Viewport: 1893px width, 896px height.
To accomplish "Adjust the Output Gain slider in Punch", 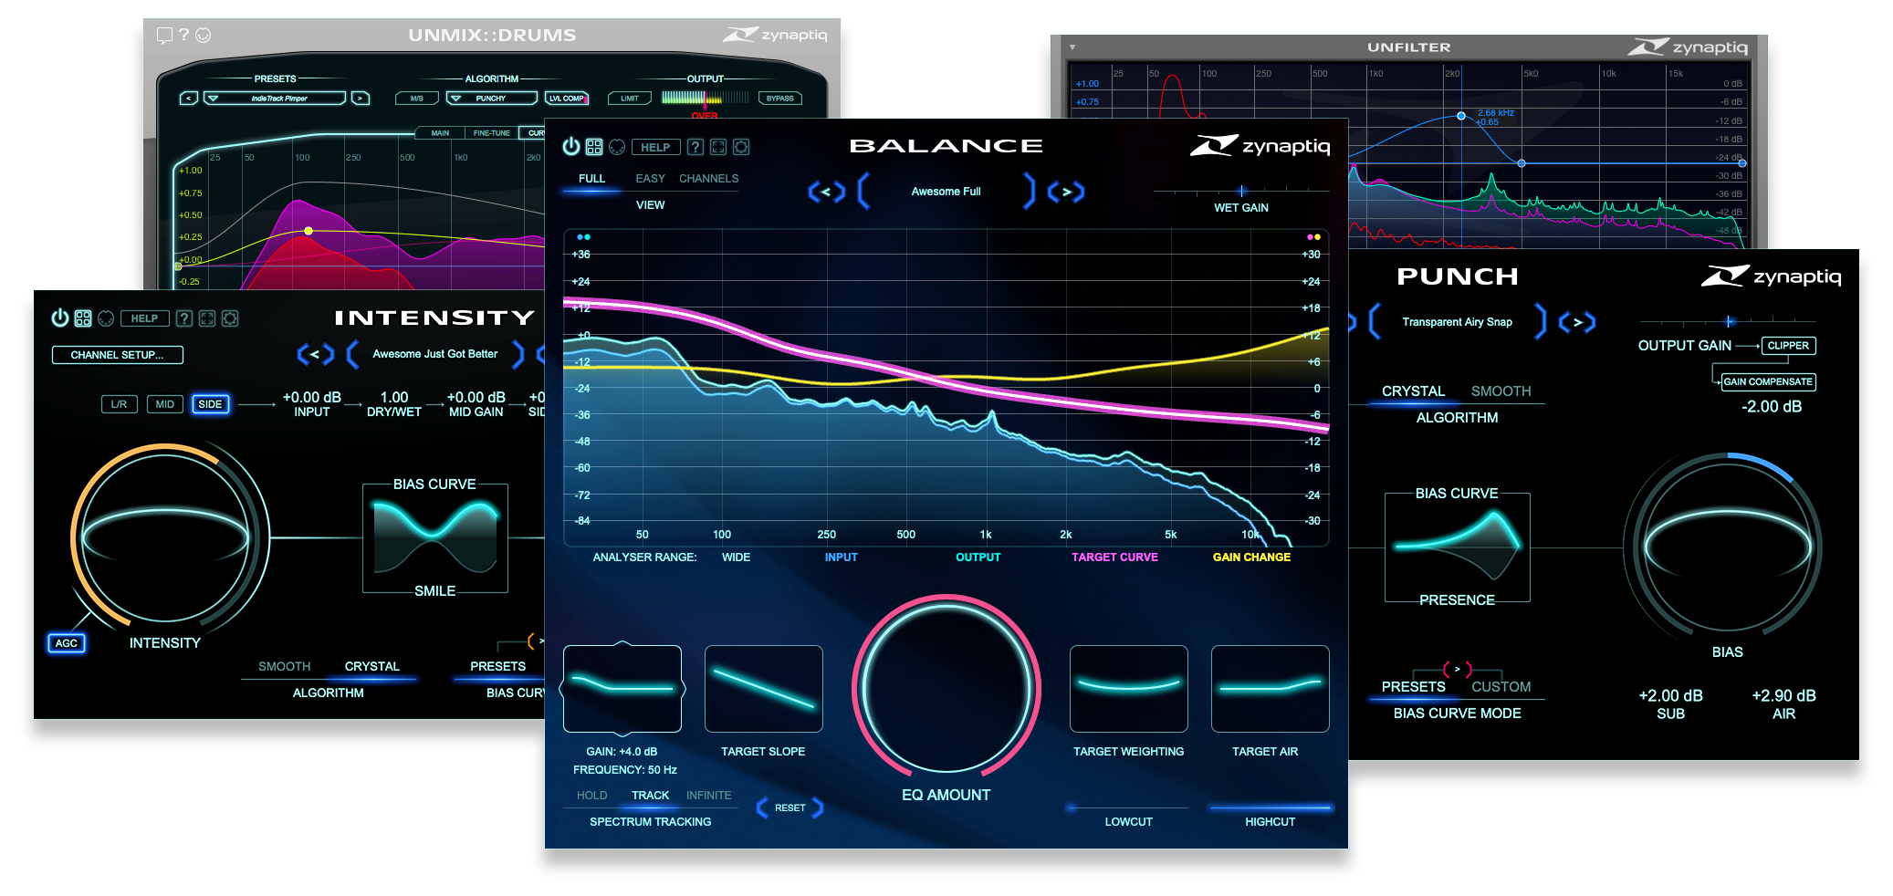I will [1728, 321].
